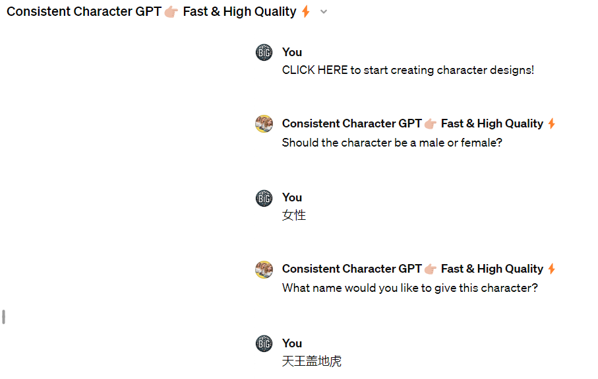Click user avatar next to the "女性" reply
The width and height of the screenshot is (598, 379).
coord(264,198)
